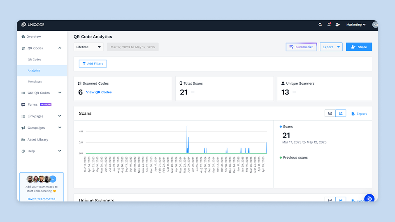Open View QR Codes link

(x=99, y=92)
